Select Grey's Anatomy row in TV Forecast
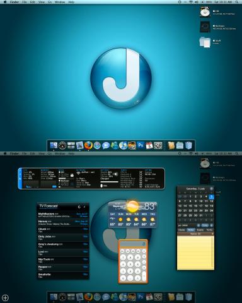This screenshot has height=303, width=242. [x=63, y=245]
